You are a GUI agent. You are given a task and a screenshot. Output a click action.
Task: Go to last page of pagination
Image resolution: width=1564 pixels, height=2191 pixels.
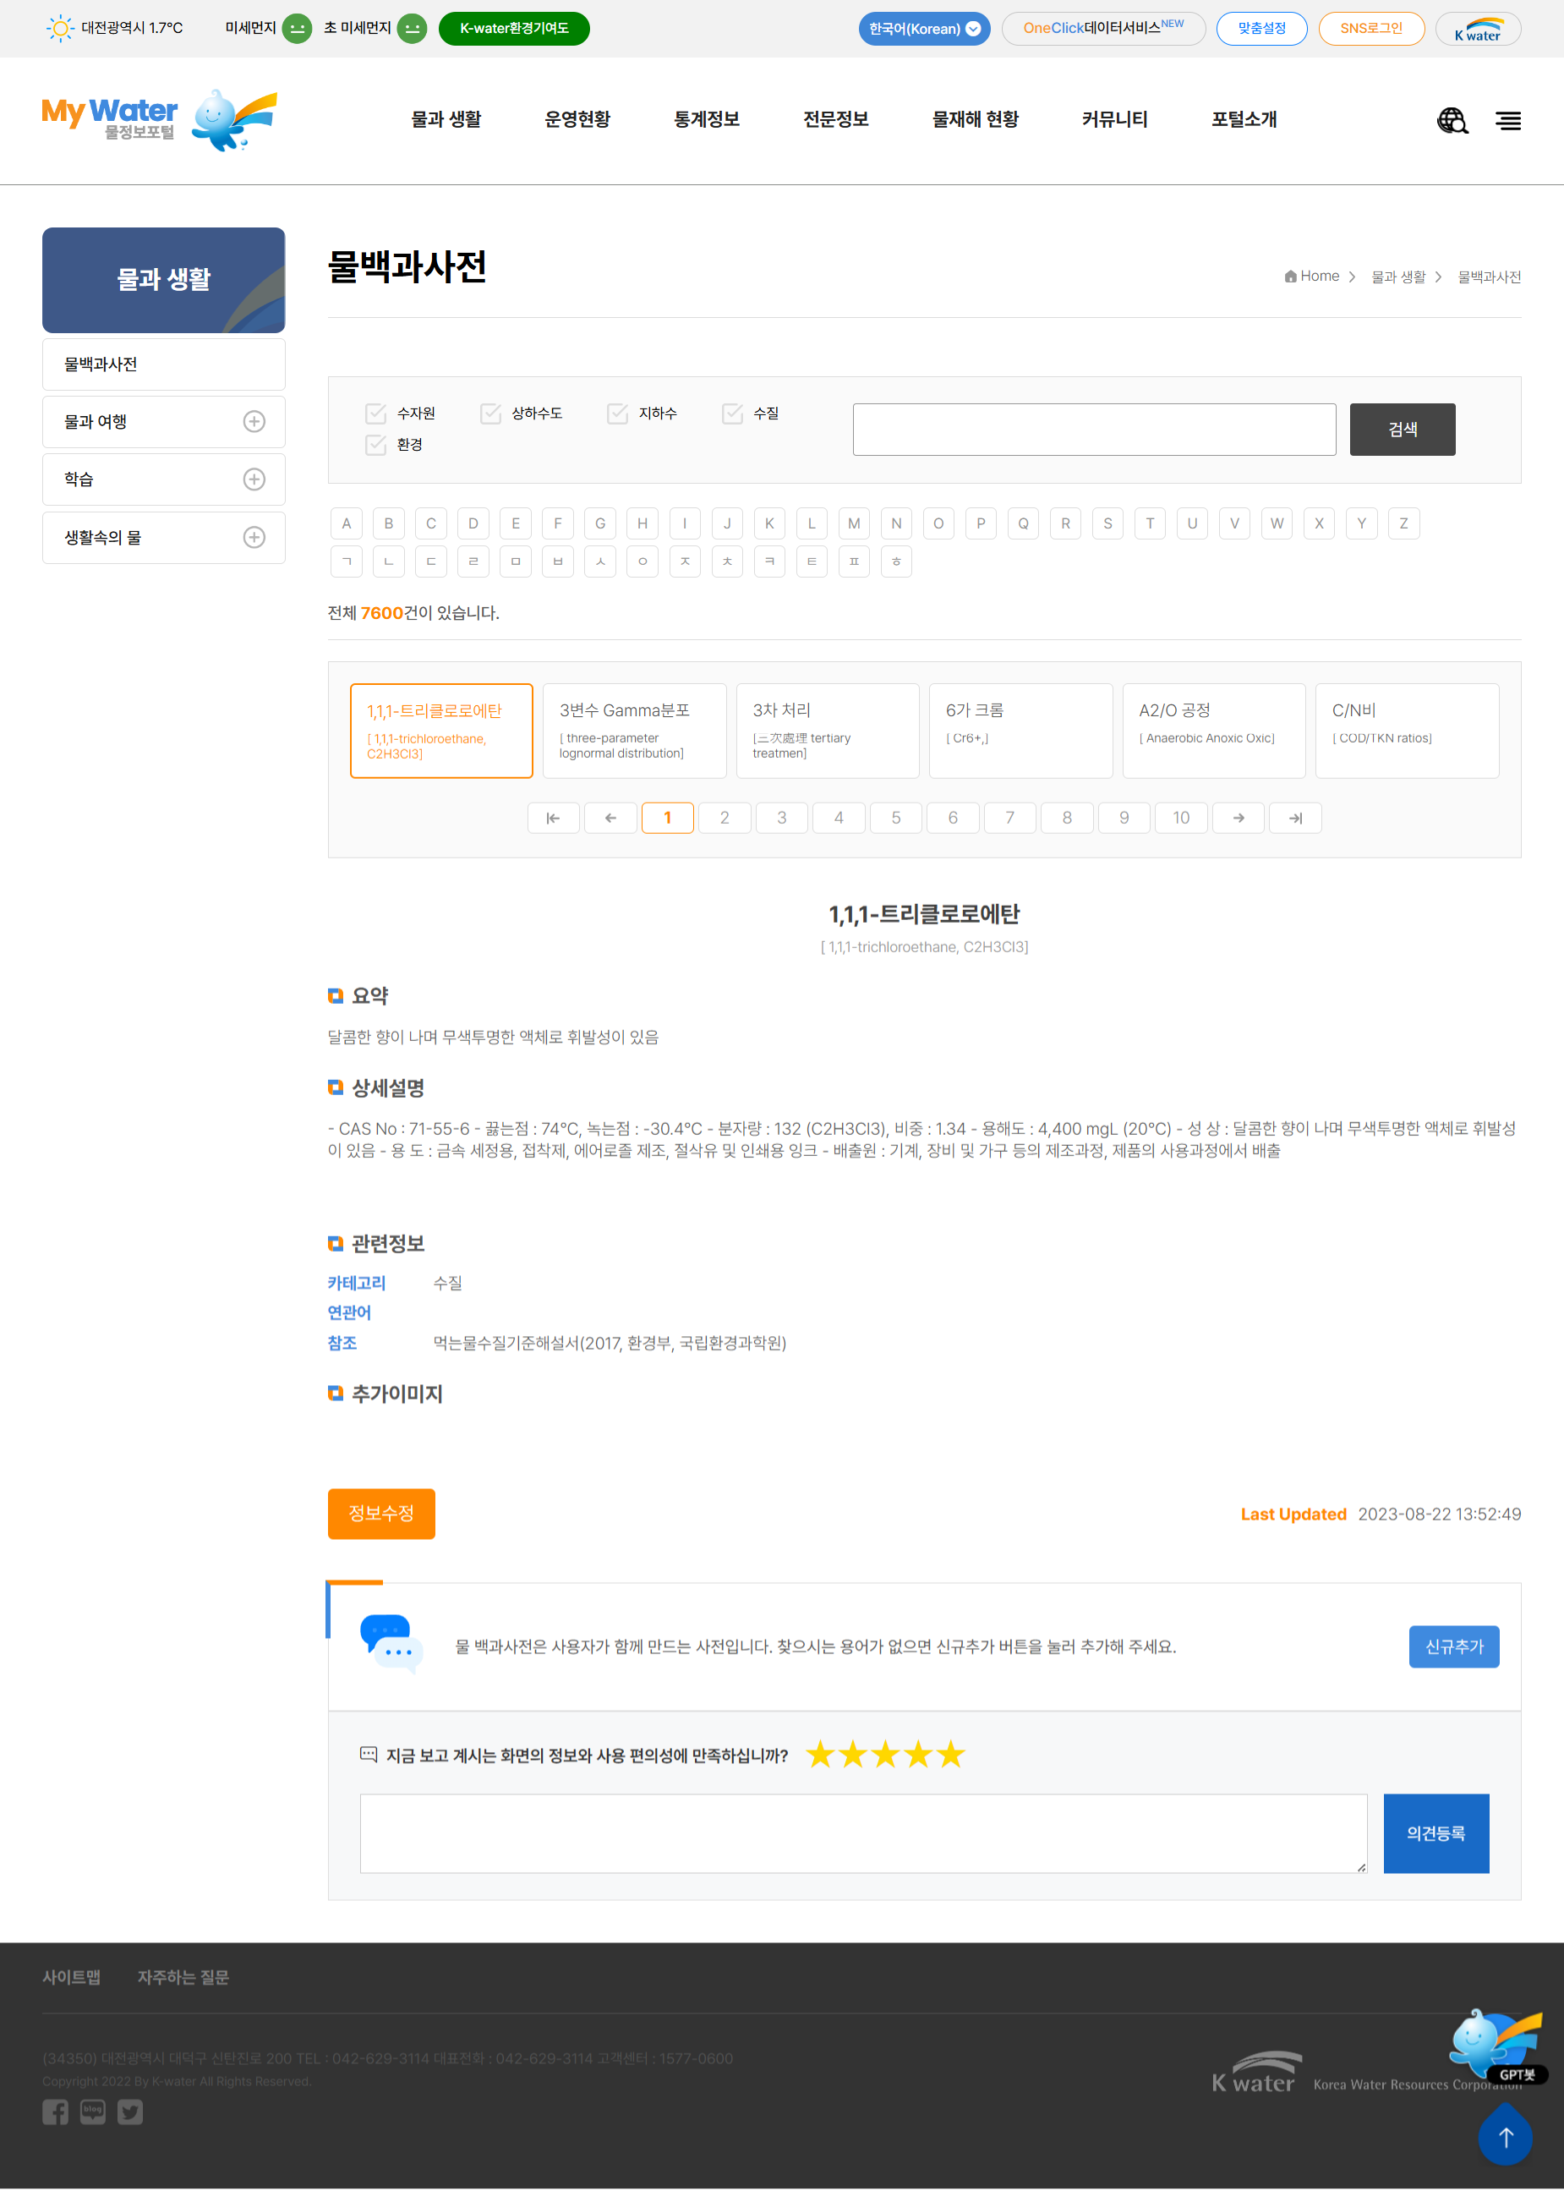pyautogui.click(x=1295, y=818)
